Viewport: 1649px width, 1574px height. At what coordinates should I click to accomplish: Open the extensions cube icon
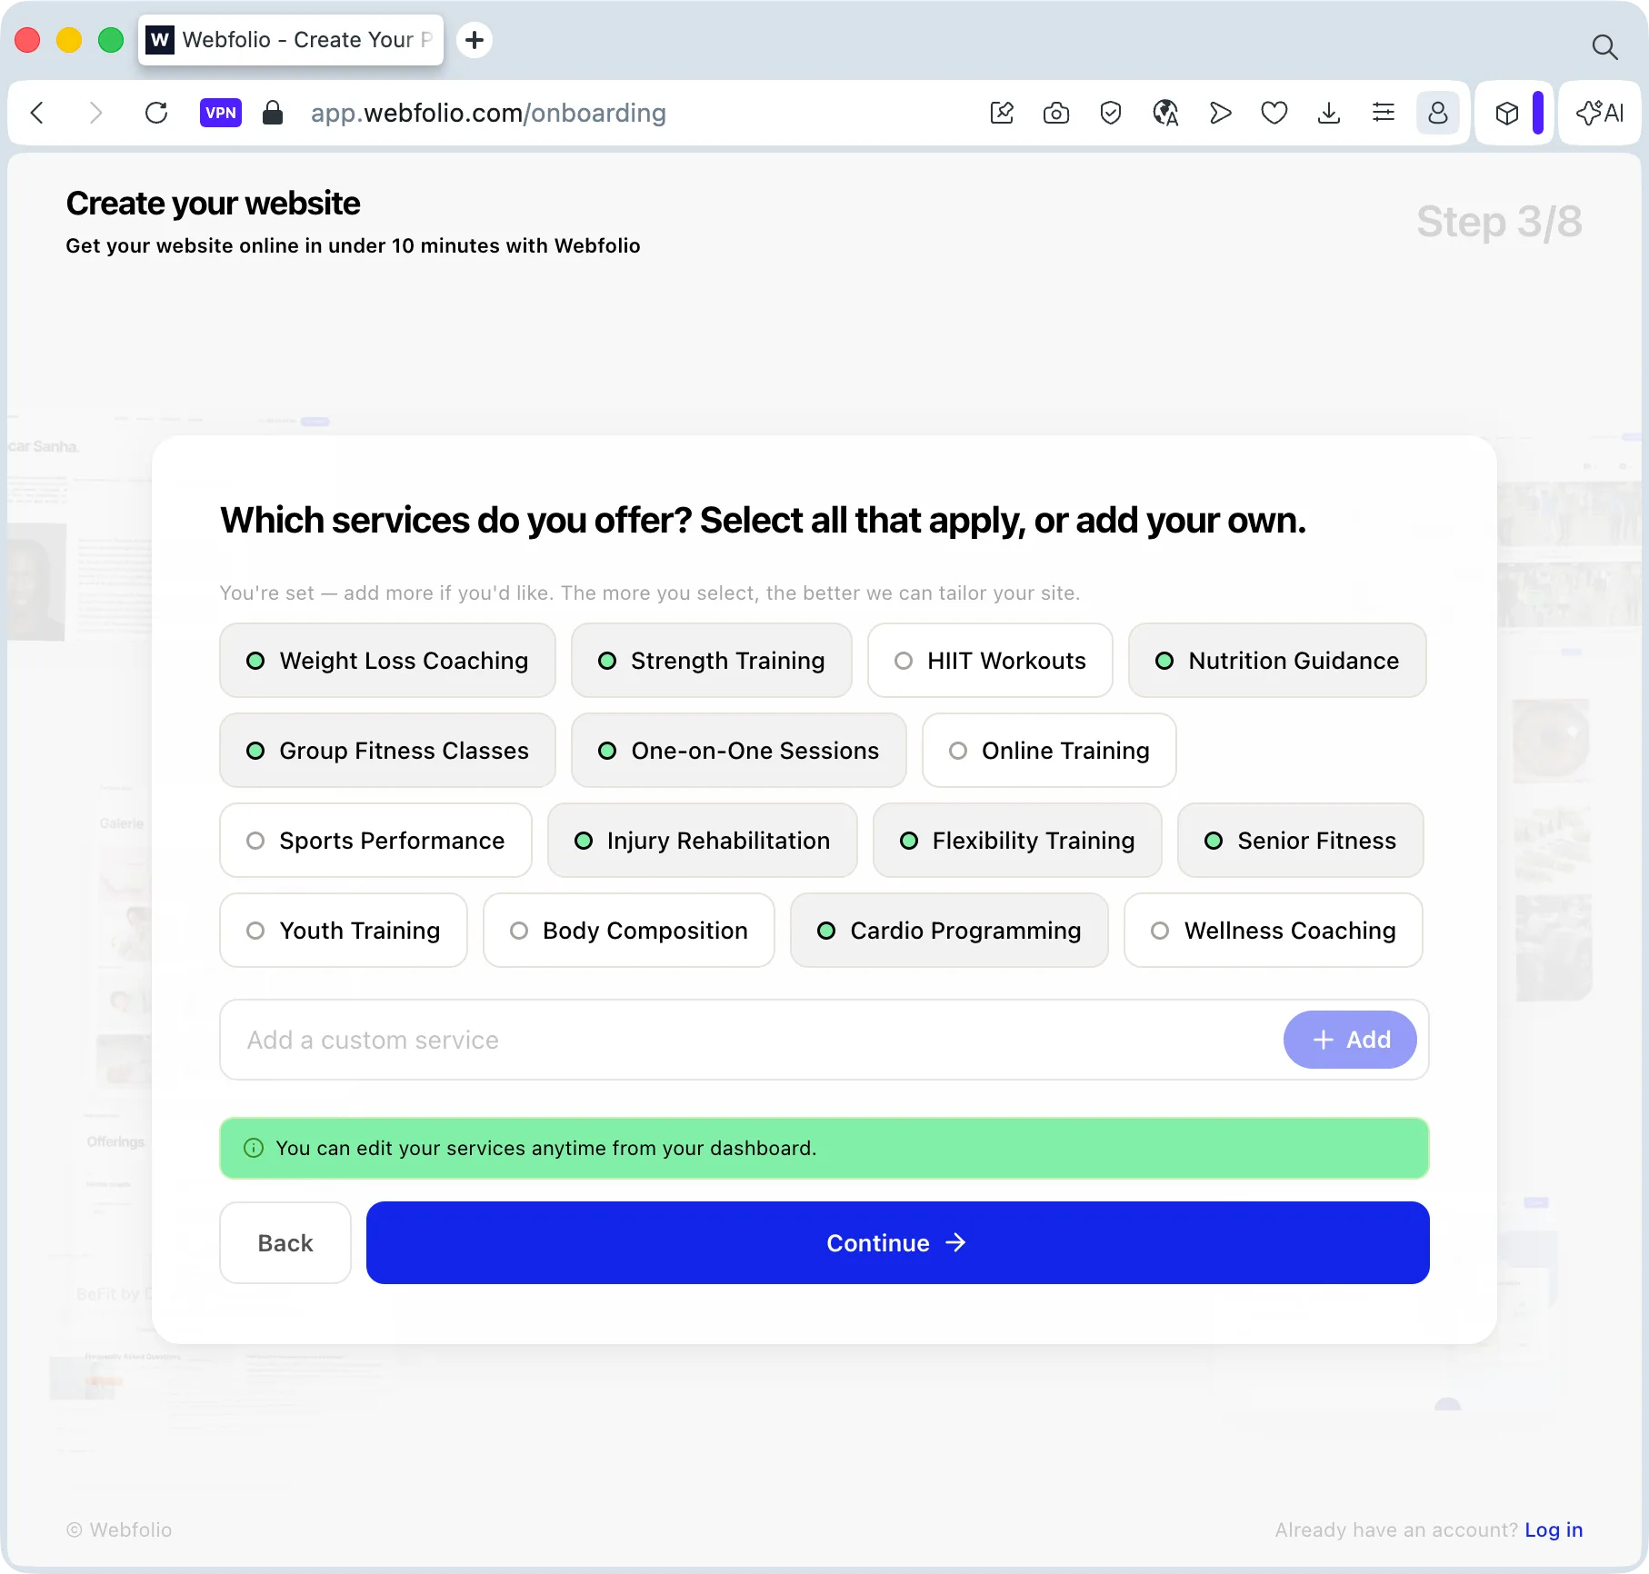[1507, 113]
